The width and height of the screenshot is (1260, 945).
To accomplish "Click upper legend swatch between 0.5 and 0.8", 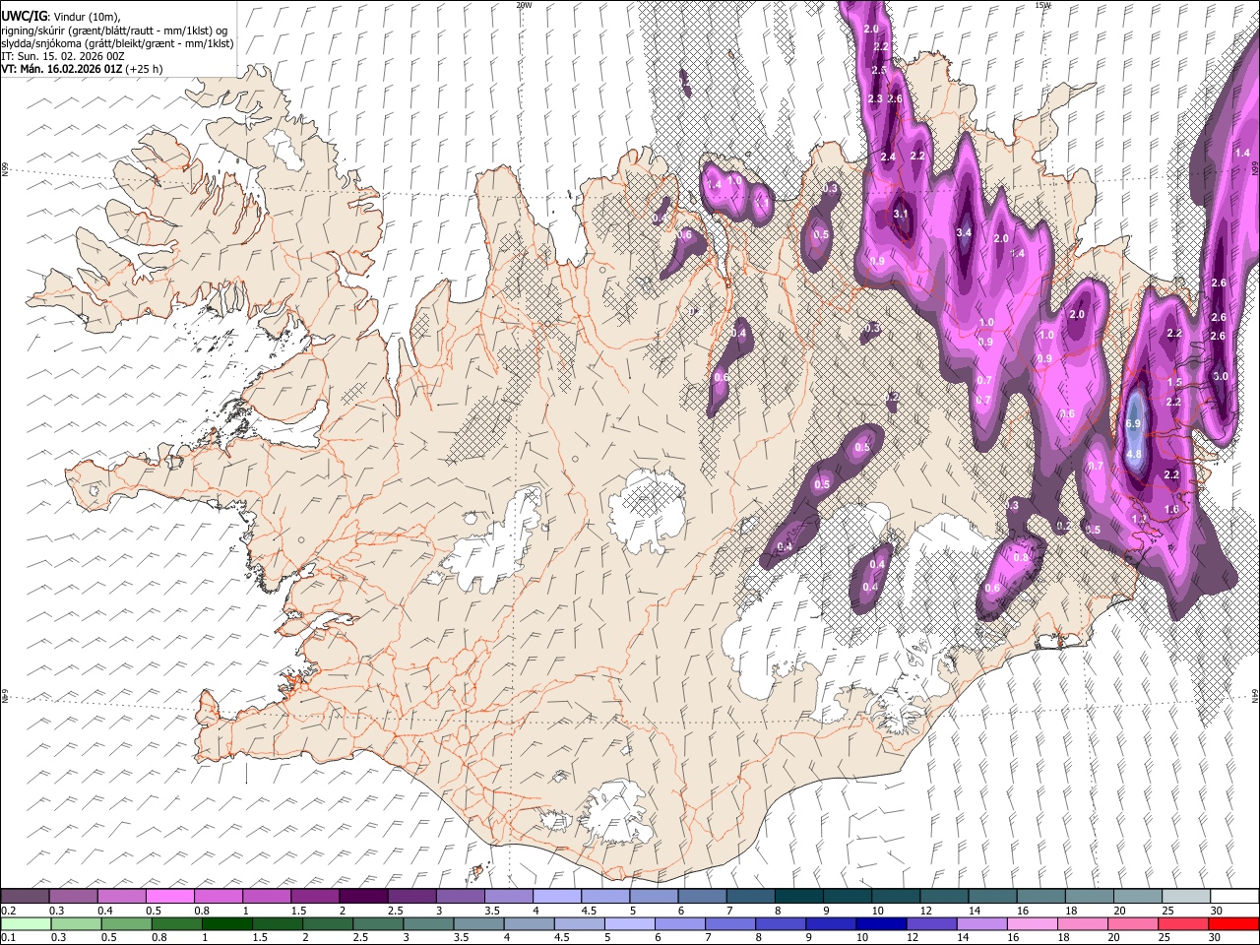I will click(x=169, y=896).
